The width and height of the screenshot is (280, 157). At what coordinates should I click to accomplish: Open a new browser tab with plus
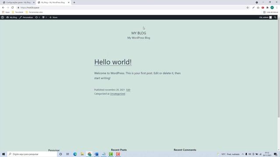pyautogui.click(x=74, y=3)
